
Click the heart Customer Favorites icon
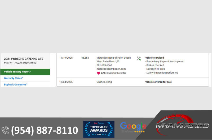(x=98, y=73)
